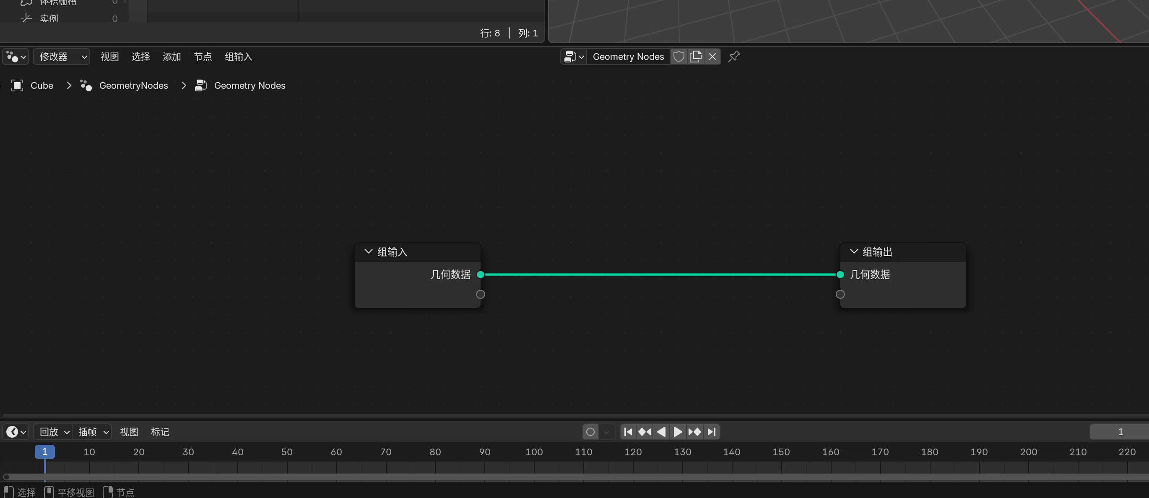
Task: Select the Geometry Nodes group breadcrumb
Action: (x=250, y=86)
